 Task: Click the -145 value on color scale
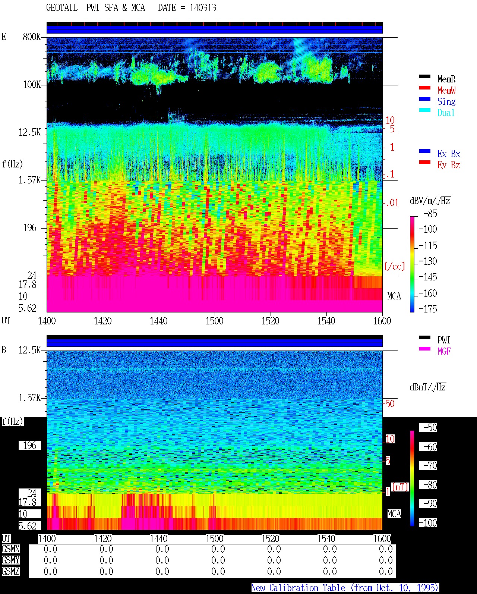pyautogui.click(x=428, y=277)
